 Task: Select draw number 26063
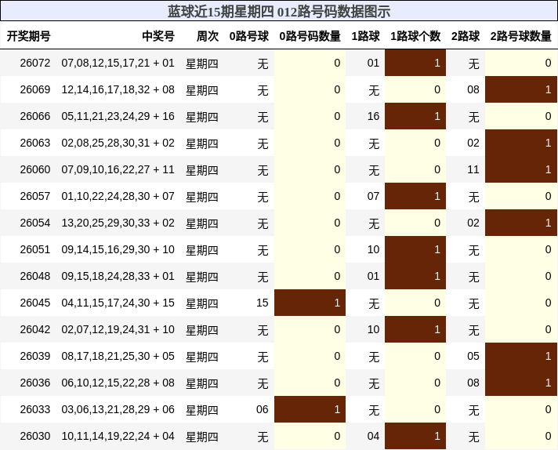[x=35, y=143]
